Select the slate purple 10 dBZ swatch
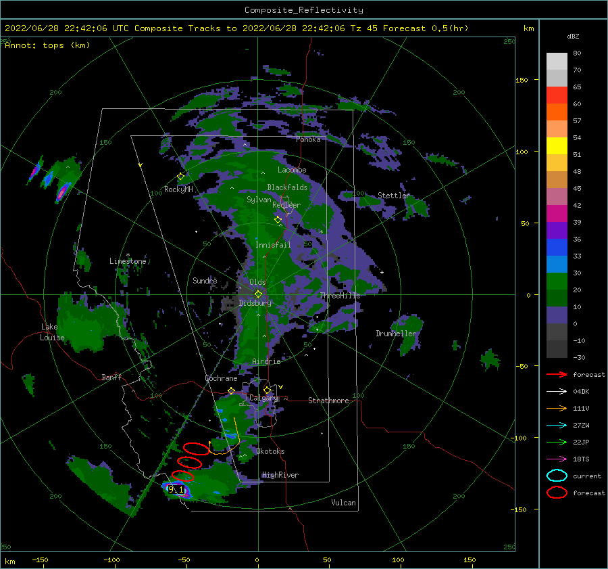Image resolution: width=608 pixels, height=569 pixels. tap(557, 315)
